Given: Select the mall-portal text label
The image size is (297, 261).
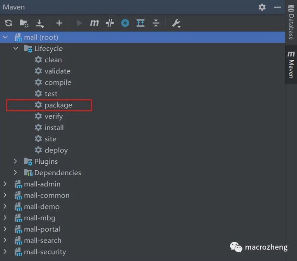Looking at the screenshot, I should click(x=42, y=229).
